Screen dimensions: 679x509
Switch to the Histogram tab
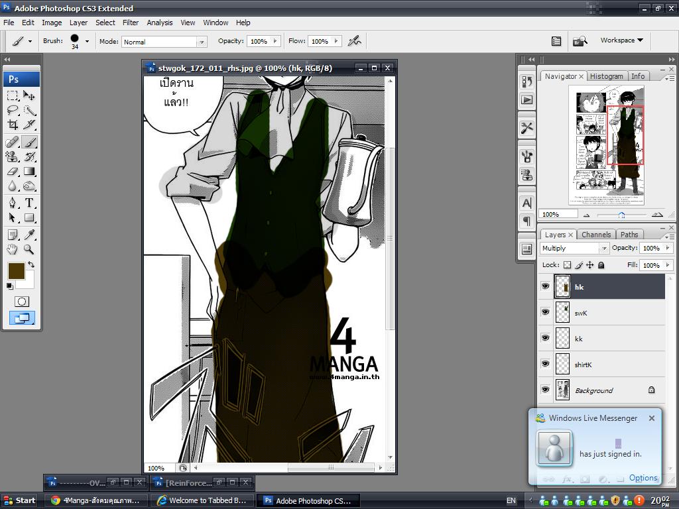point(606,76)
